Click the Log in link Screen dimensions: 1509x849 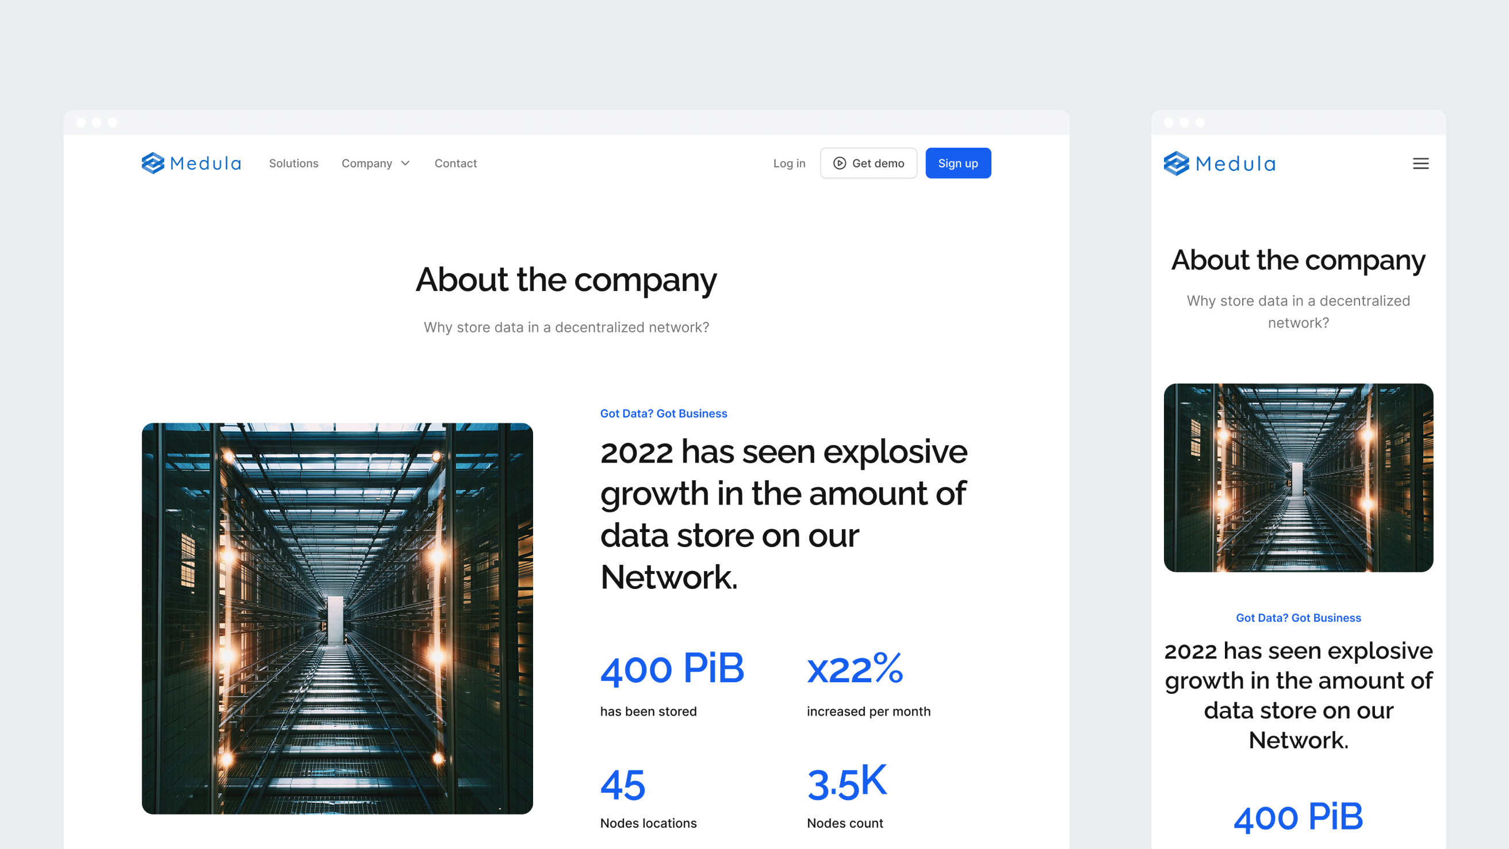coord(788,163)
